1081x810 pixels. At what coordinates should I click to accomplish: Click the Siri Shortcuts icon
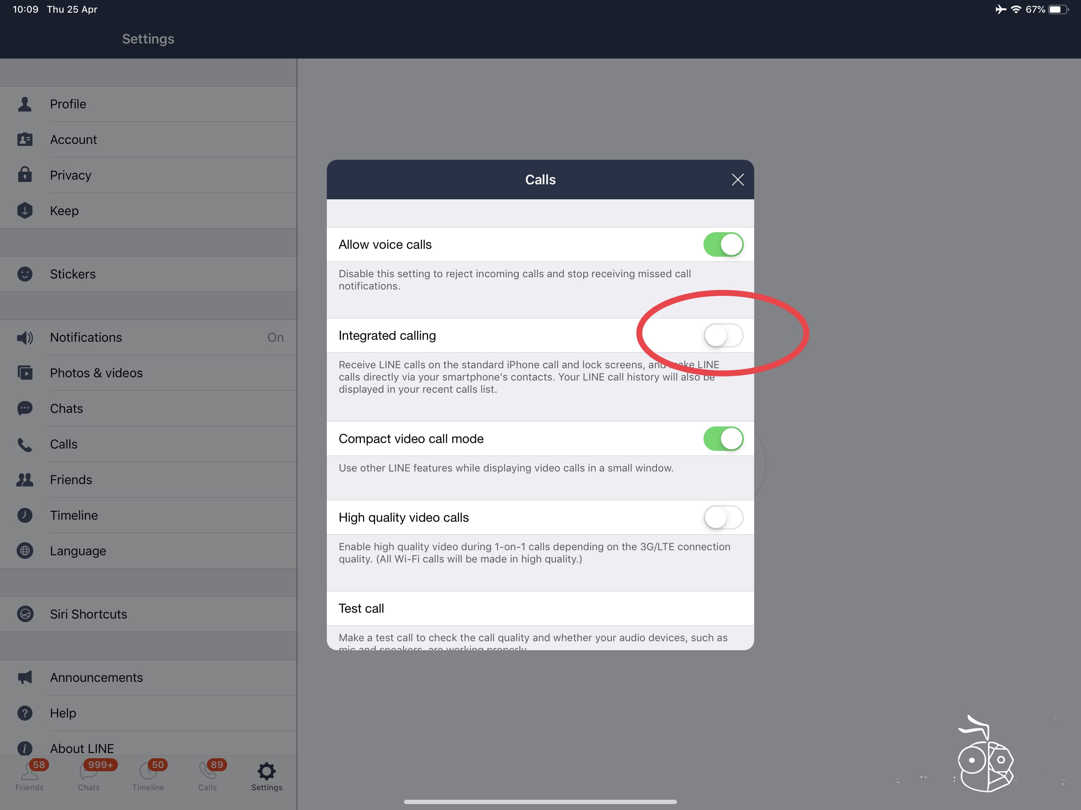pos(25,614)
